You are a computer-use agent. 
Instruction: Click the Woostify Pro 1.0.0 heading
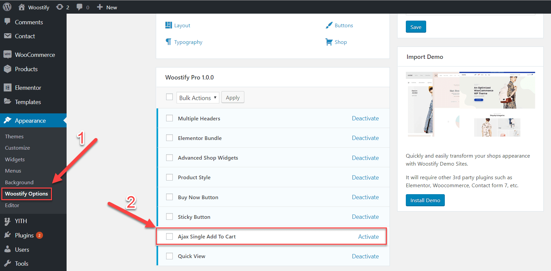click(x=189, y=77)
